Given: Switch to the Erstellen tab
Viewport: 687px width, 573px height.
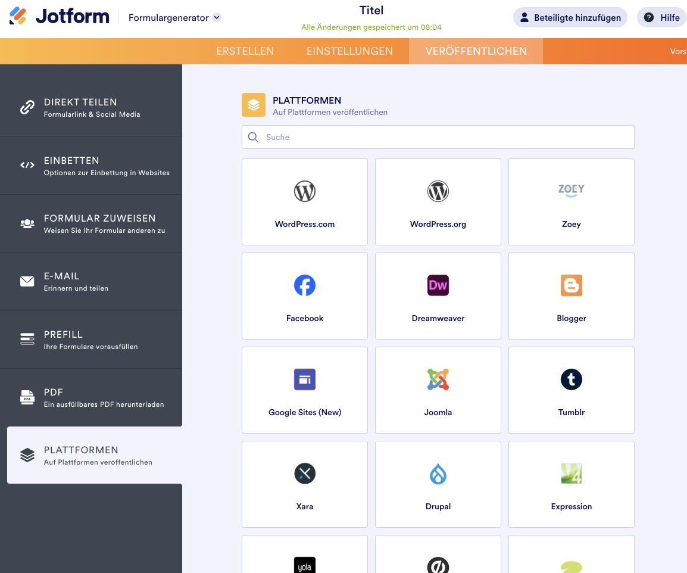Looking at the screenshot, I should (245, 51).
